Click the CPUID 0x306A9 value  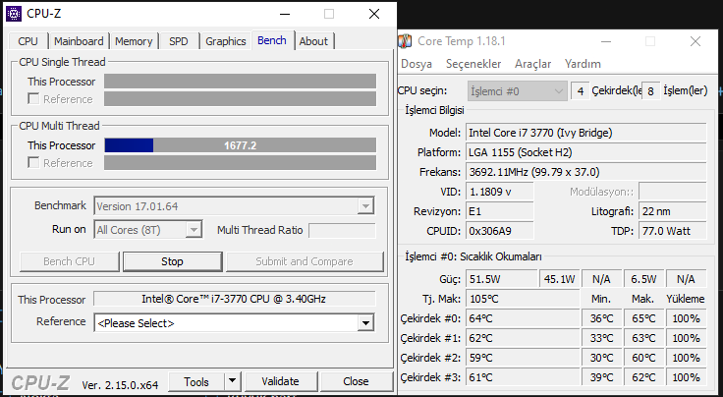coord(499,231)
